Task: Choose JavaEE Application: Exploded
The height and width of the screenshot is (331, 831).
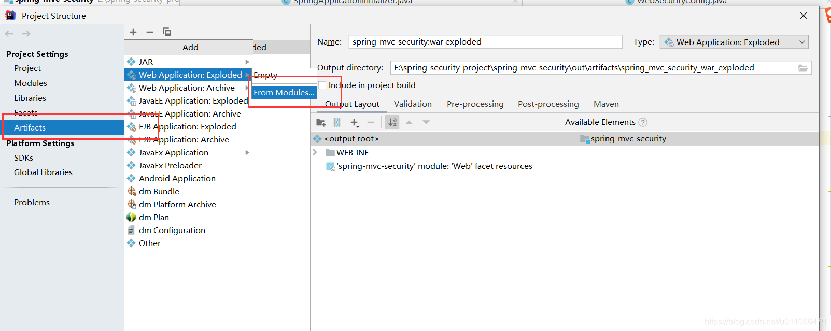Action: (188, 100)
